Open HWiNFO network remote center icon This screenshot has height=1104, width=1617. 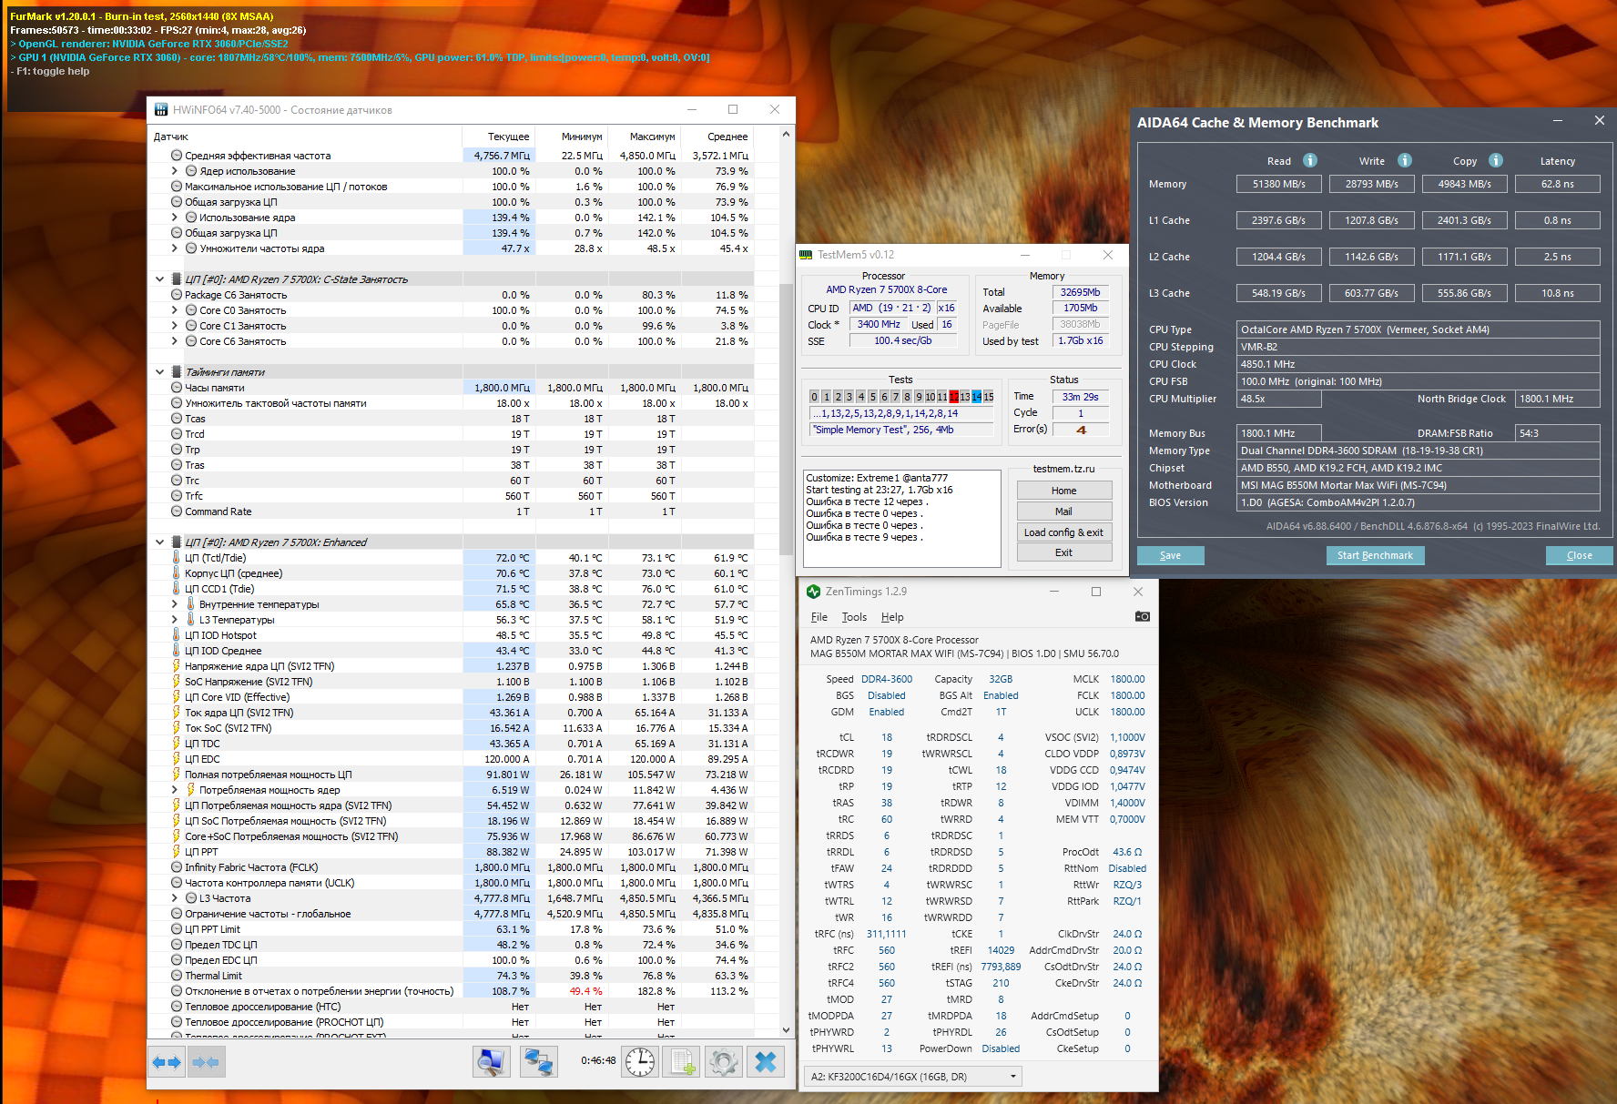point(538,1062)
